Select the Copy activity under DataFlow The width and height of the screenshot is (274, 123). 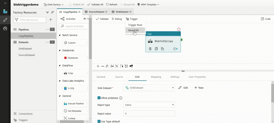click(x=75, y=73)
